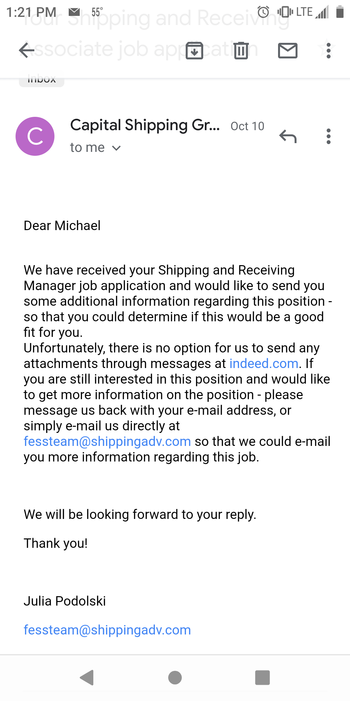Screen dimensions: 350x701
Task: Tap the Capital Shipping Gr... sender name
Action: tap(145, 125)
